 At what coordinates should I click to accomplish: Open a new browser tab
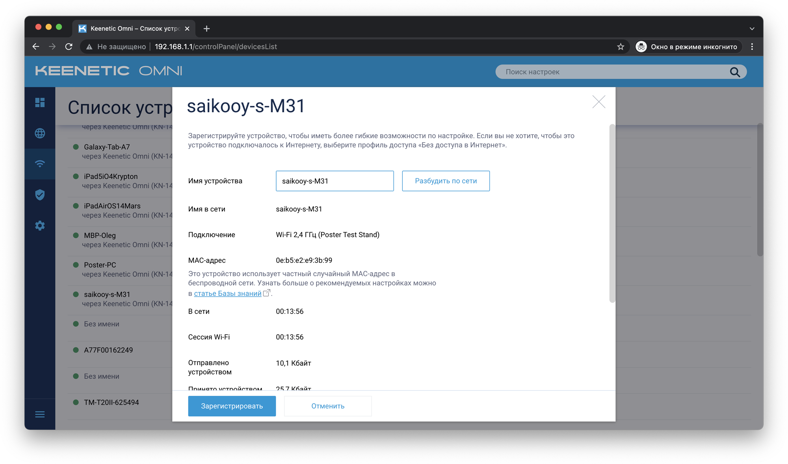click(206, 28)
